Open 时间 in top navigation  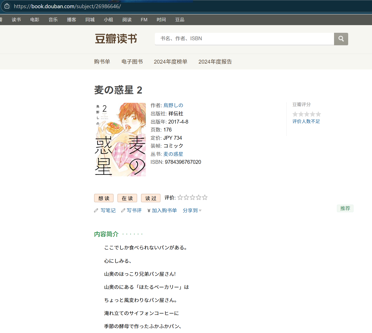161,20
